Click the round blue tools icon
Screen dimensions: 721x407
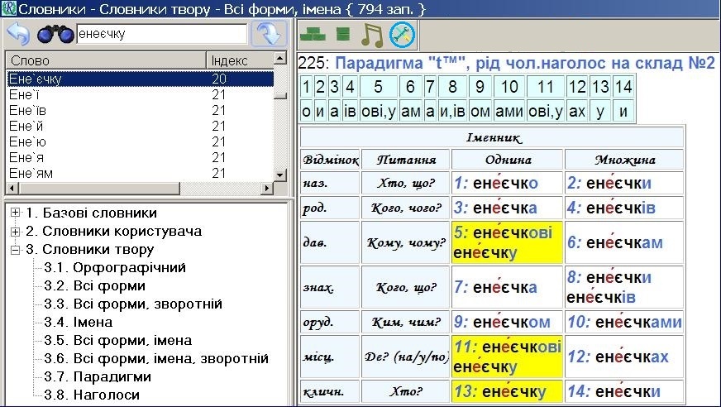point(403,35)
